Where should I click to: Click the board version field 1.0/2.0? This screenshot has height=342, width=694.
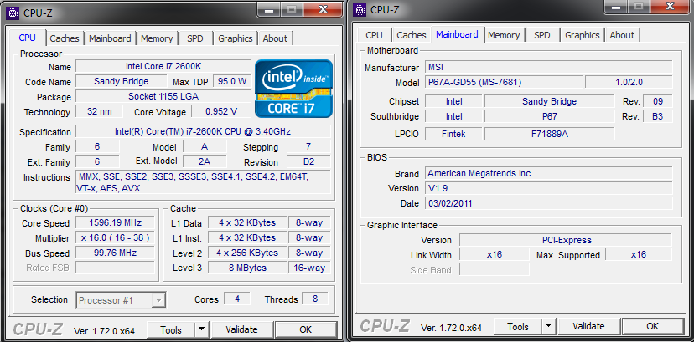pos(629,82)
